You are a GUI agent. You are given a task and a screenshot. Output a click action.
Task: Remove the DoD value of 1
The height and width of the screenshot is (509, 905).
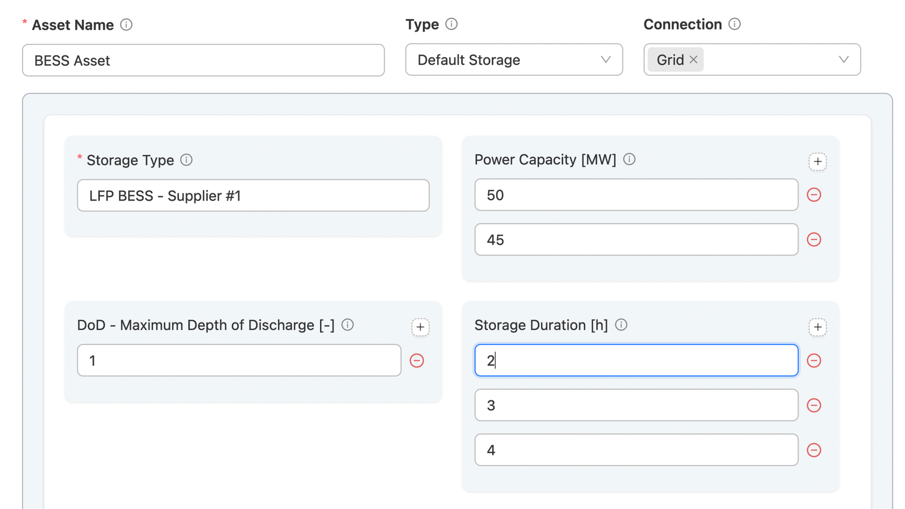tap(416, 361)
